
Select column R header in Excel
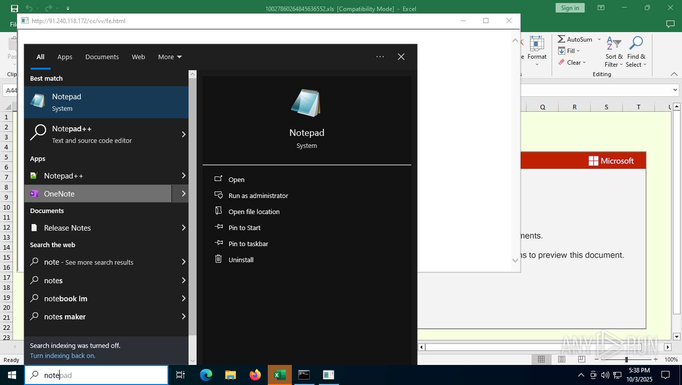[x=575, y=107]
